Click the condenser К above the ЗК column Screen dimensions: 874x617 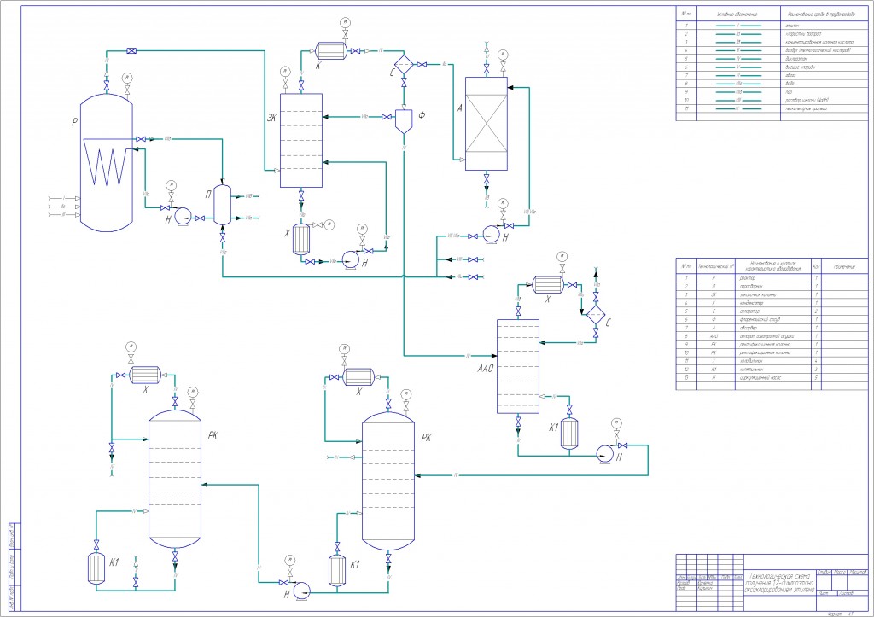tap(332, 51)
